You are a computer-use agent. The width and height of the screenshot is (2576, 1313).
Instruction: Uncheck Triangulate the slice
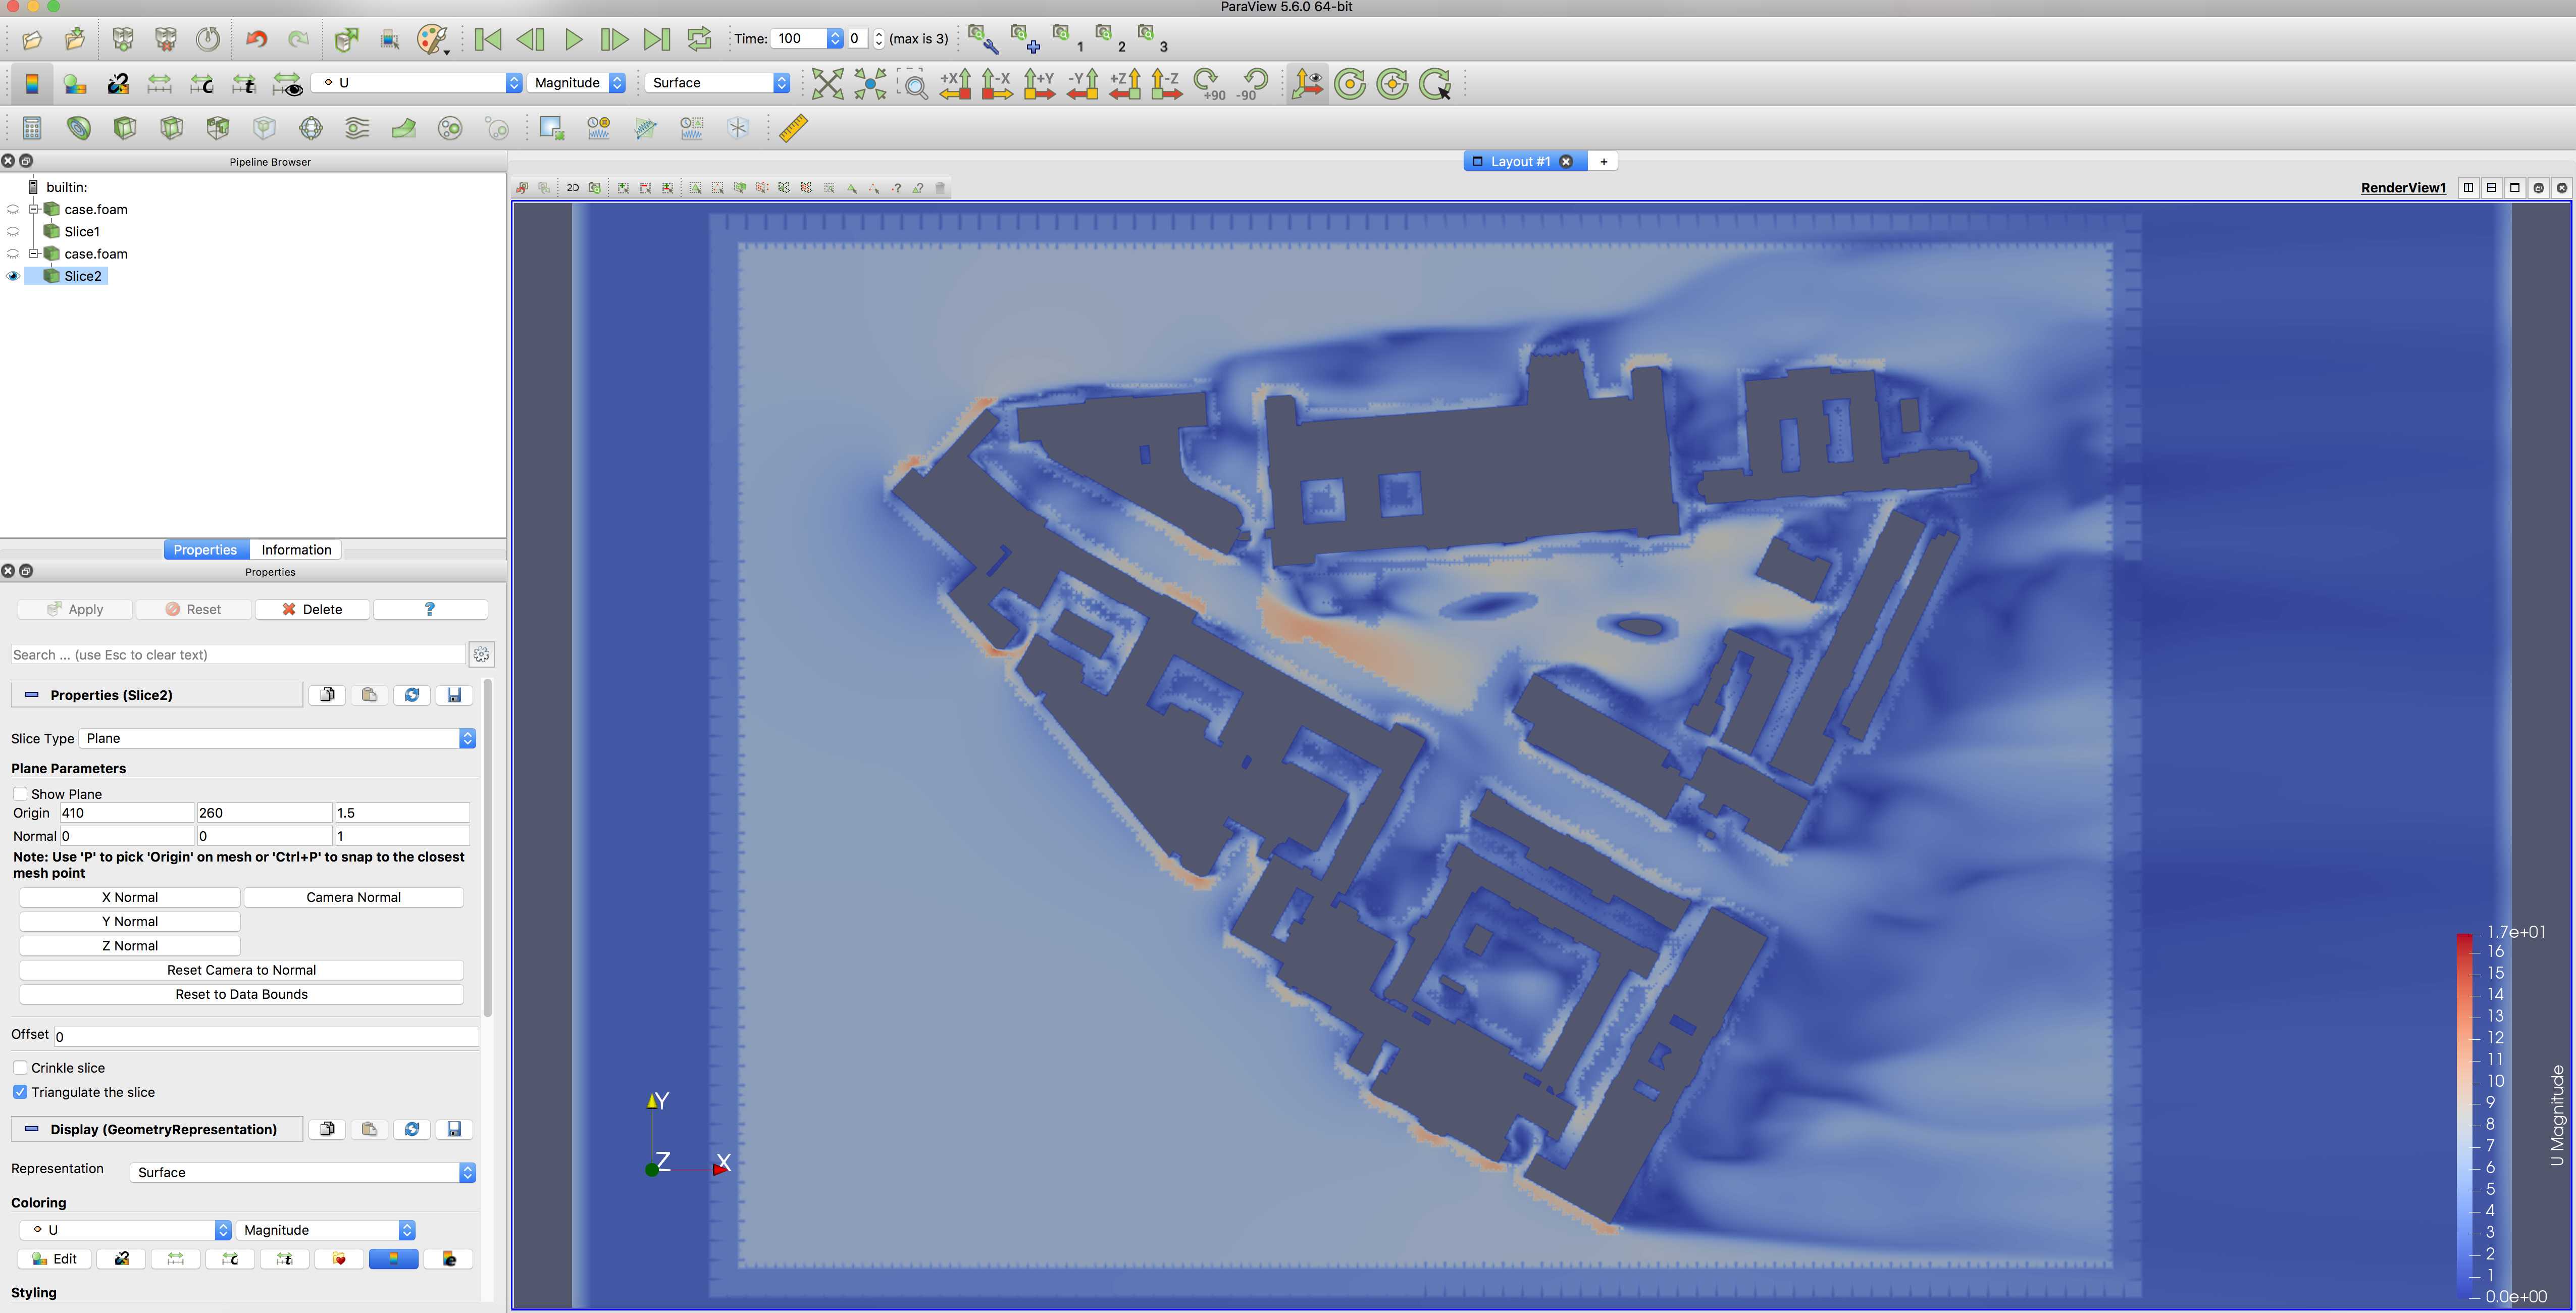click(x=20, y=1092)
